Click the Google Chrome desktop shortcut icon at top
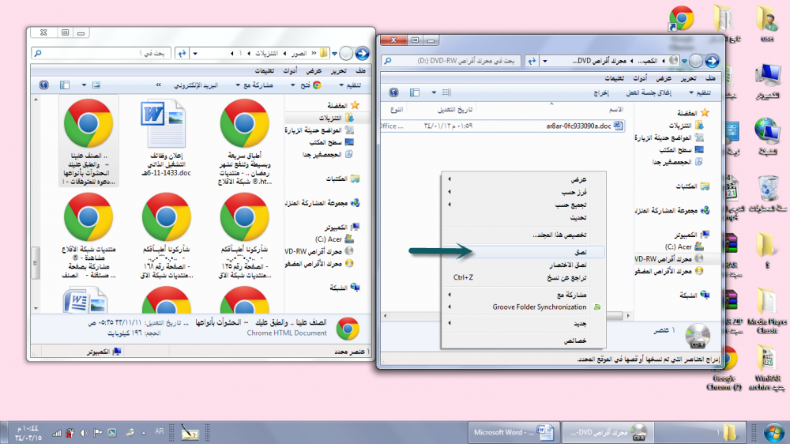This screenshot has width=790, height=444. click(x=681, y=19)
